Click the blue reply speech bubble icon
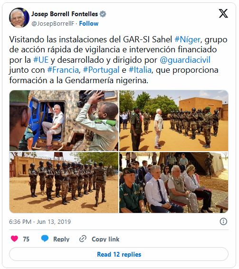Viewport: 239px width, 269px height. (x=45, y=239)
